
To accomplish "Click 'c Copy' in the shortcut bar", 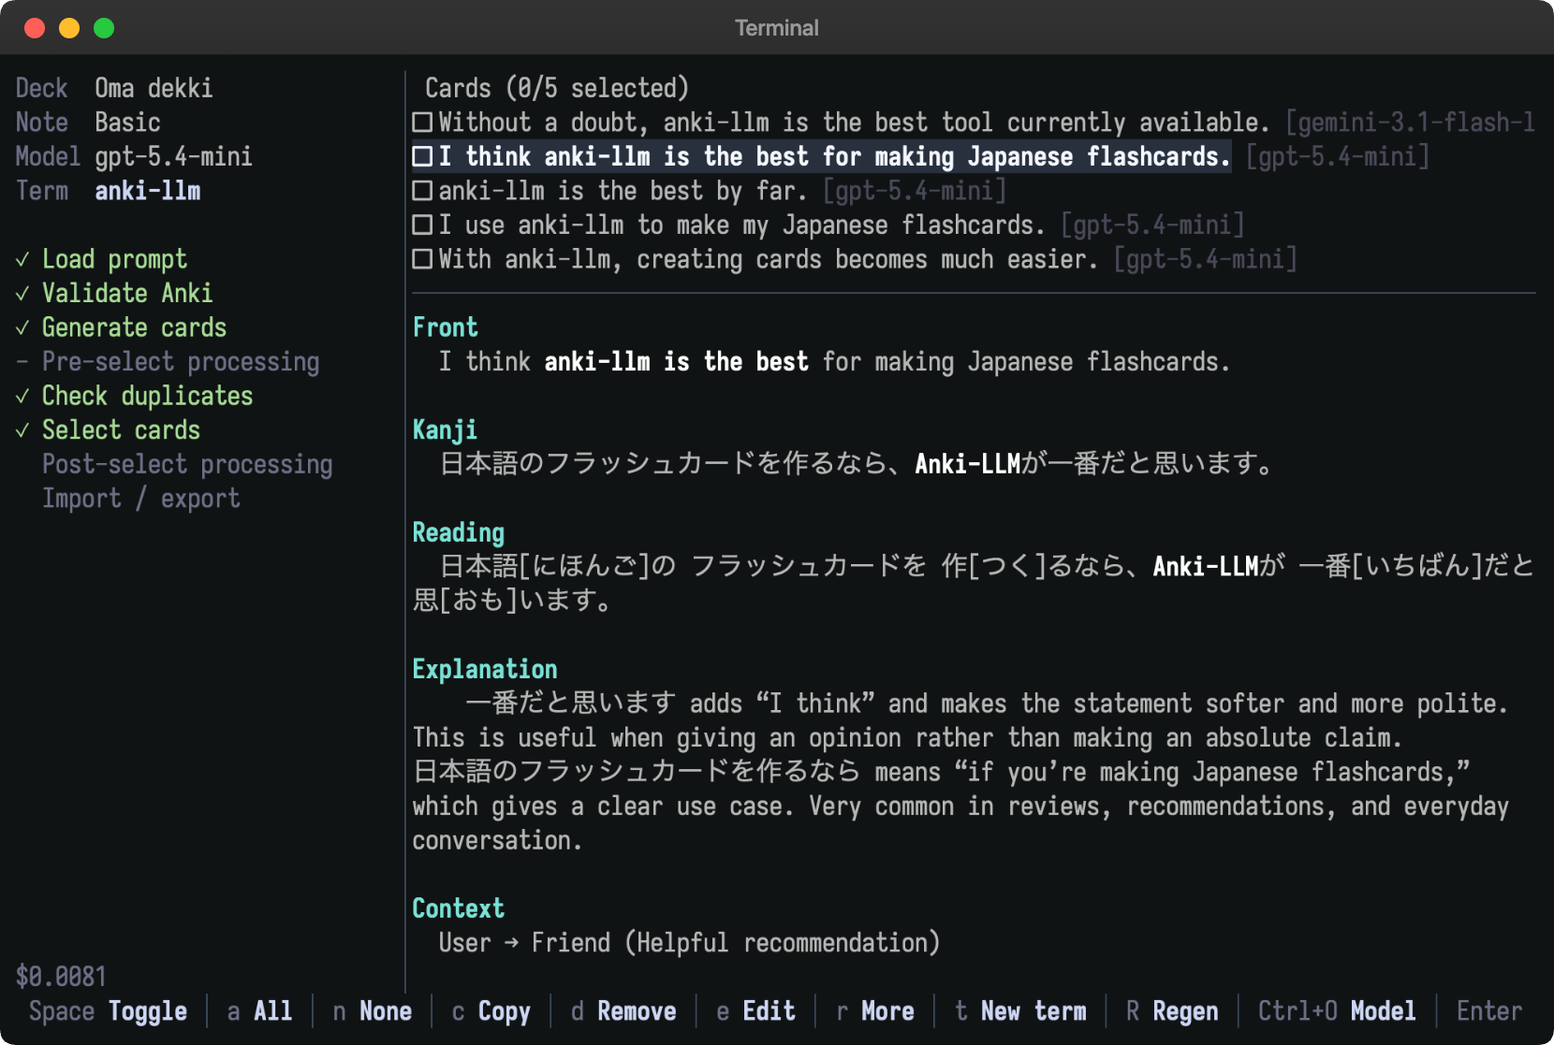I will (491, 1011).
